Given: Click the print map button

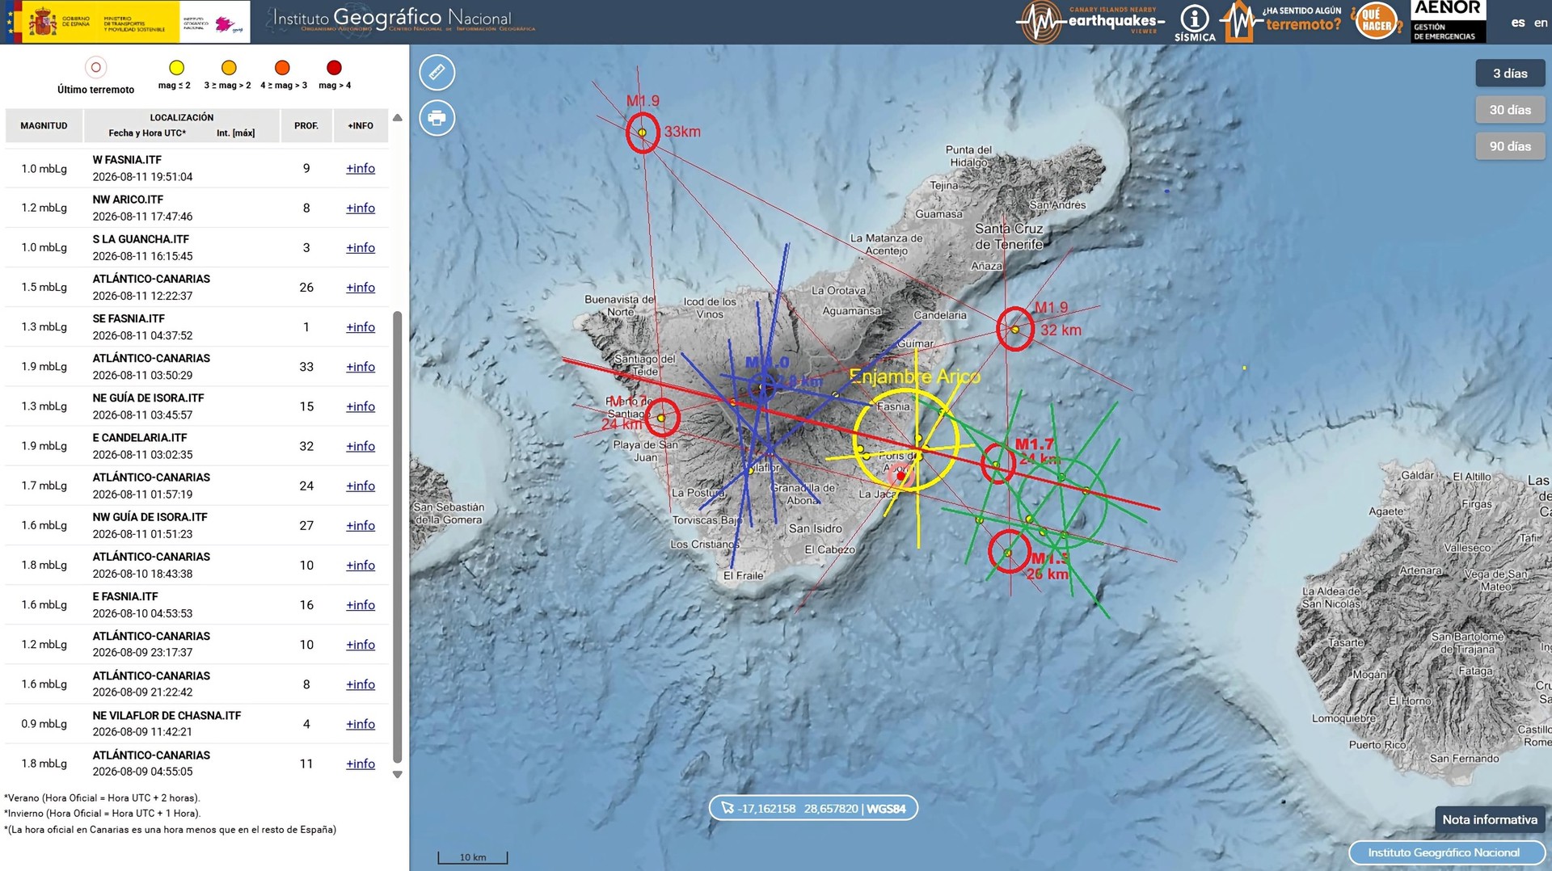Looking at the screenshot, I should tap(437, 118).
